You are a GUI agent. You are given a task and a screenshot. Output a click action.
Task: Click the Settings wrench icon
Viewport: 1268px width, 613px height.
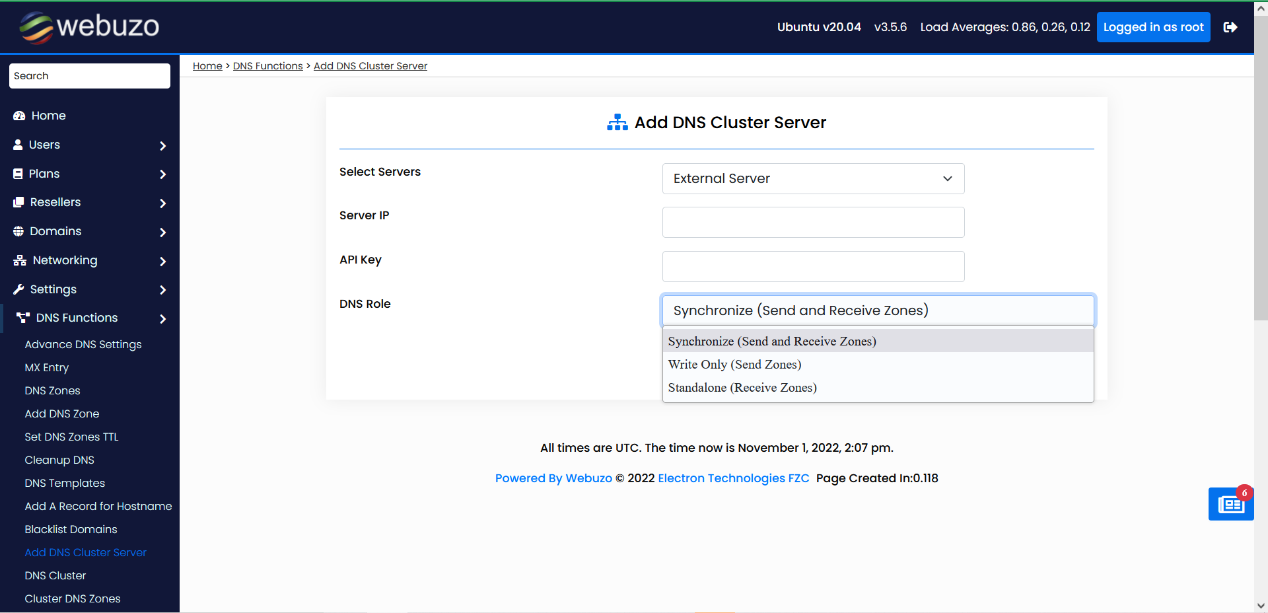[18, 289]
